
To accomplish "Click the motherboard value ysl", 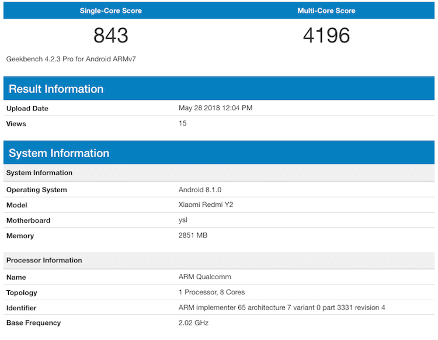I will [x=183, y=220].
